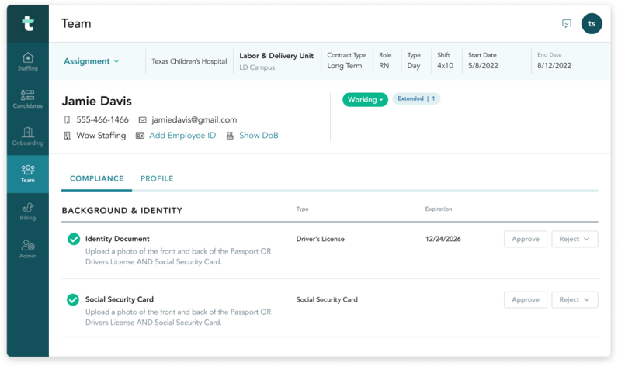Click the Labor & Delivery Unit heading
Viewport: 618px width, 366px height.
276,56
